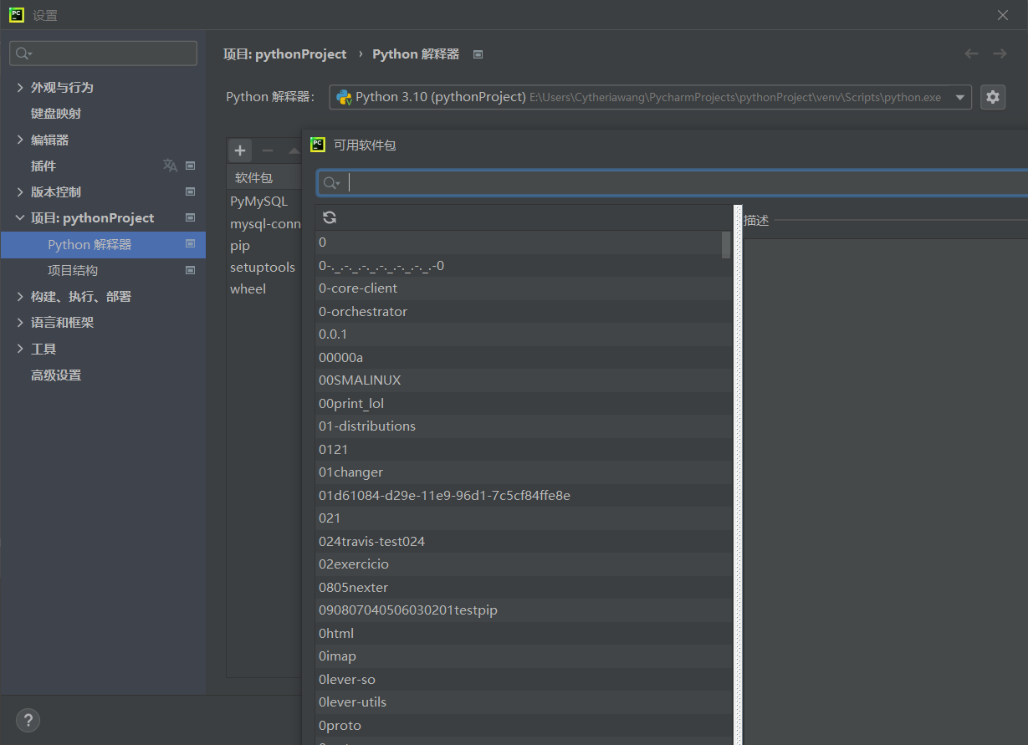The height and width of the screenshot is (745, 1028).
Task: Click the upgrade package up-arrow icon
Action: click(294, 151)
